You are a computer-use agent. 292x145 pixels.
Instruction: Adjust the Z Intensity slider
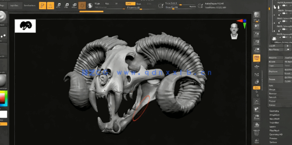coord(141,8)
